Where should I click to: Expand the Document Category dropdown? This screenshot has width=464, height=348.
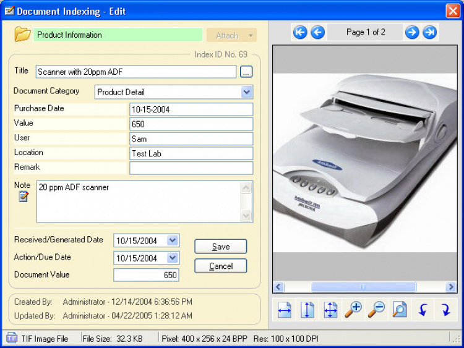(247, 92)
